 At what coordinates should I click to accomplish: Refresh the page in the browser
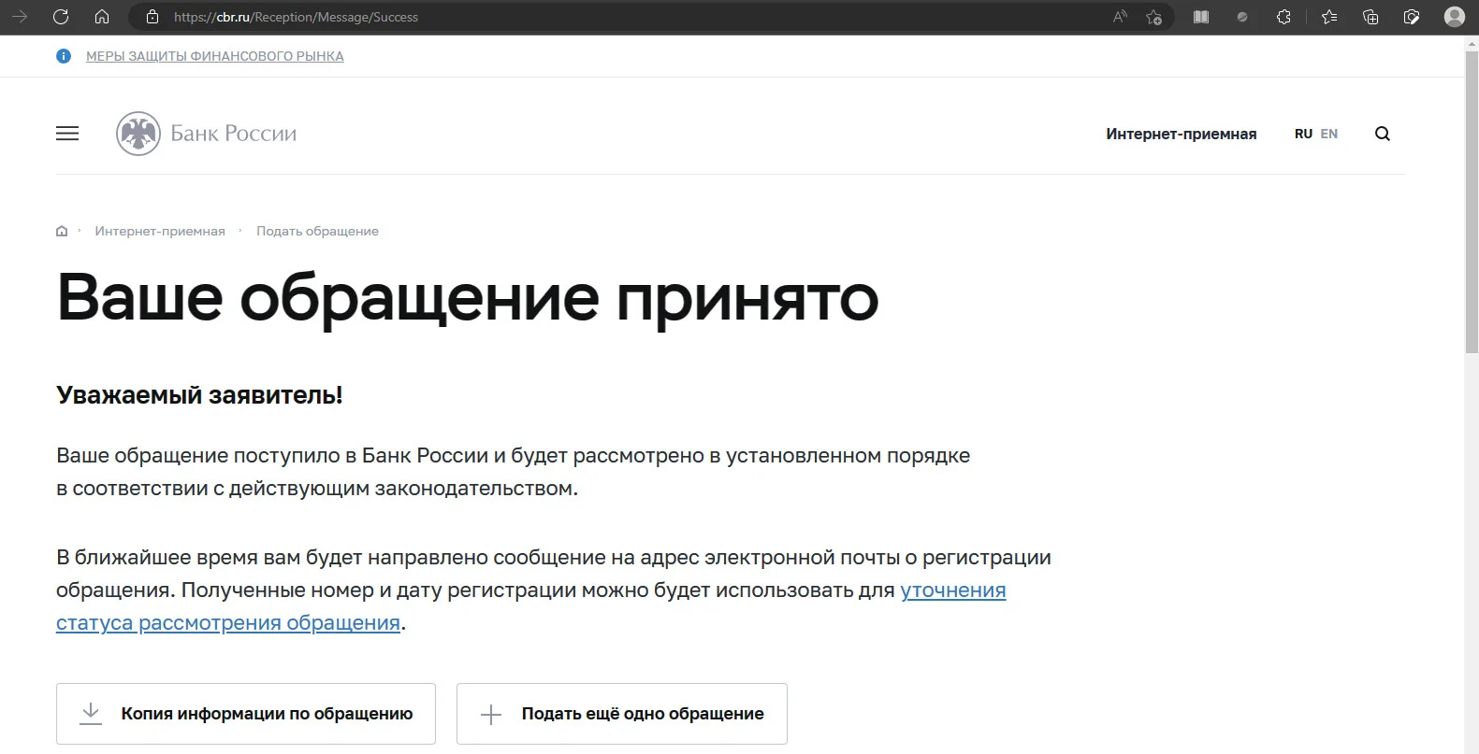pos(61,17)
